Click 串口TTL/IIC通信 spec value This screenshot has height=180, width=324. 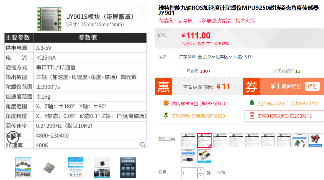(x=56, y=67)
